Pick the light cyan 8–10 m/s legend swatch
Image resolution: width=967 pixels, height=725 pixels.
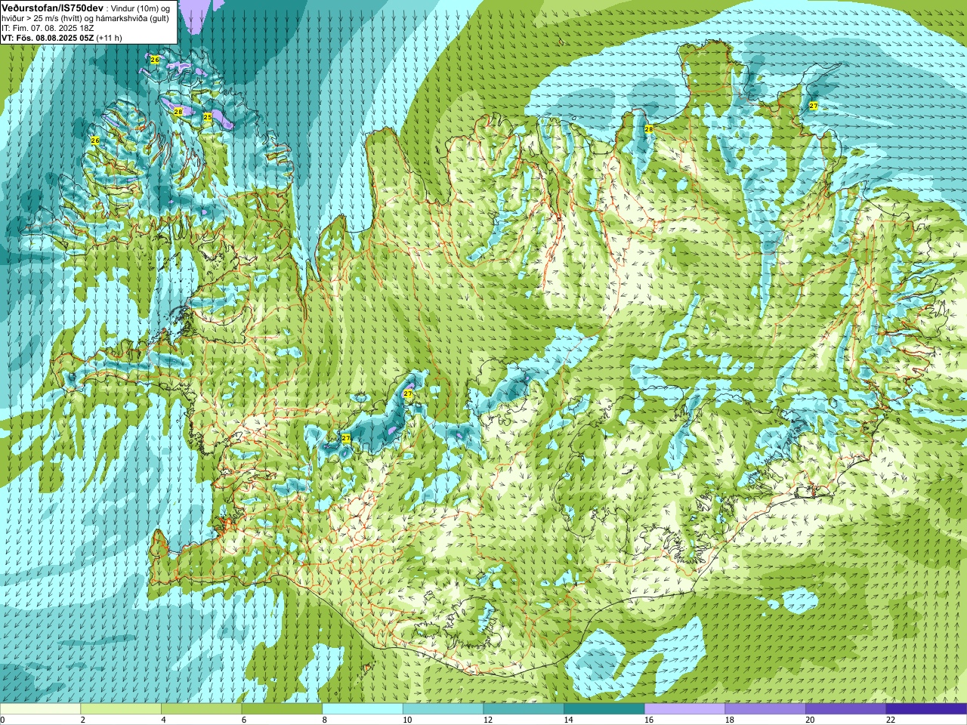click(x=363, y=709)
